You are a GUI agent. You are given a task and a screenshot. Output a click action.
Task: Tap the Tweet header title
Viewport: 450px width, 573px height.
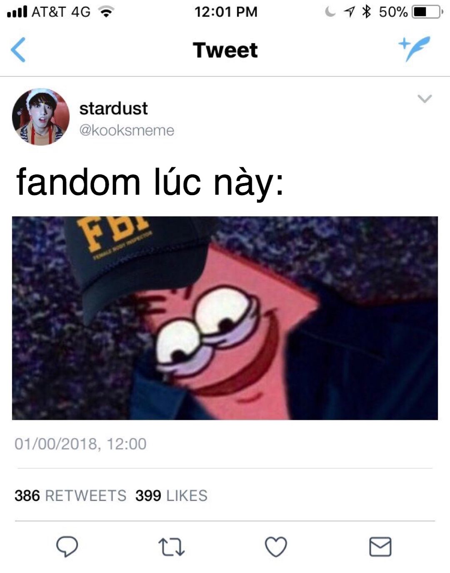225,50
